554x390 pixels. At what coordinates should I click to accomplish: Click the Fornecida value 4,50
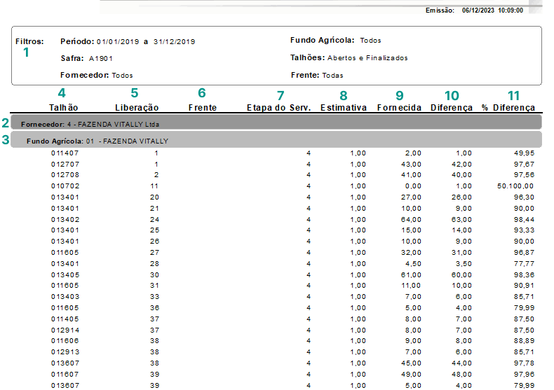tap(413, 264)
